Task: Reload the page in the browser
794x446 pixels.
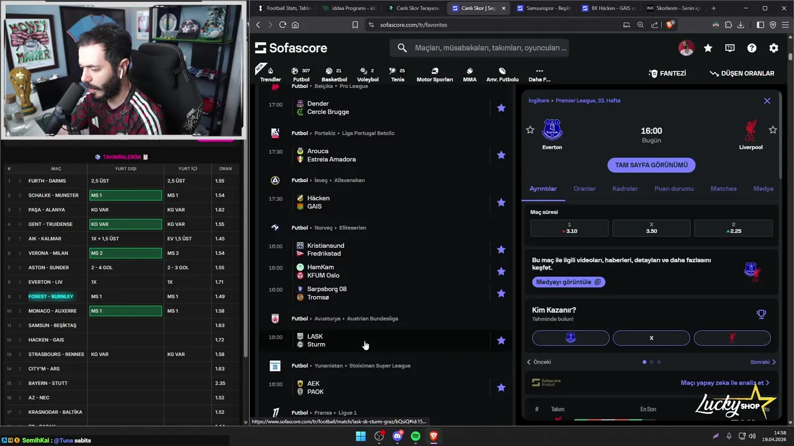Action: click(x=282, y=25)
